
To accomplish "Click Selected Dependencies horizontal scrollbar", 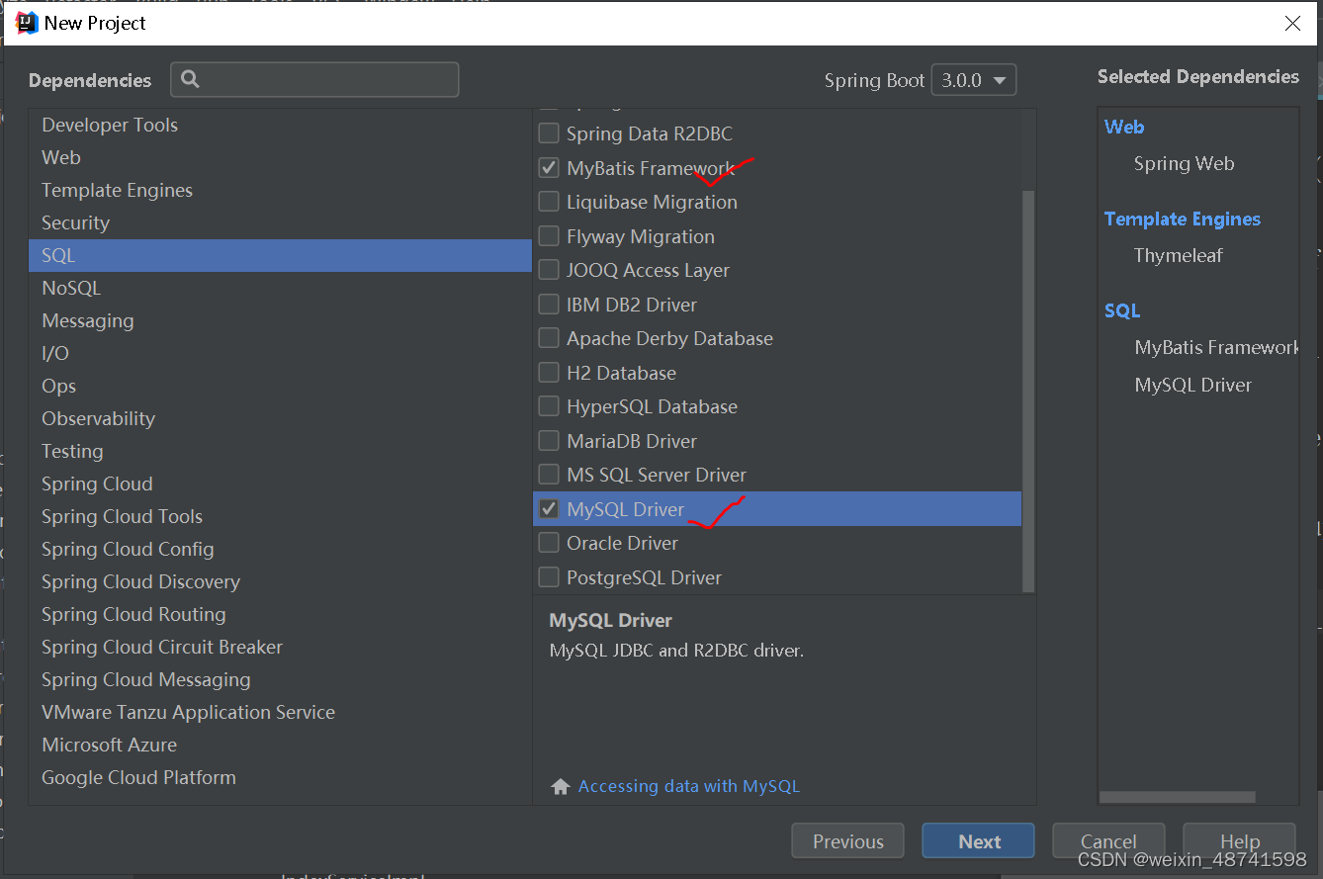I will coord(1177,797).
